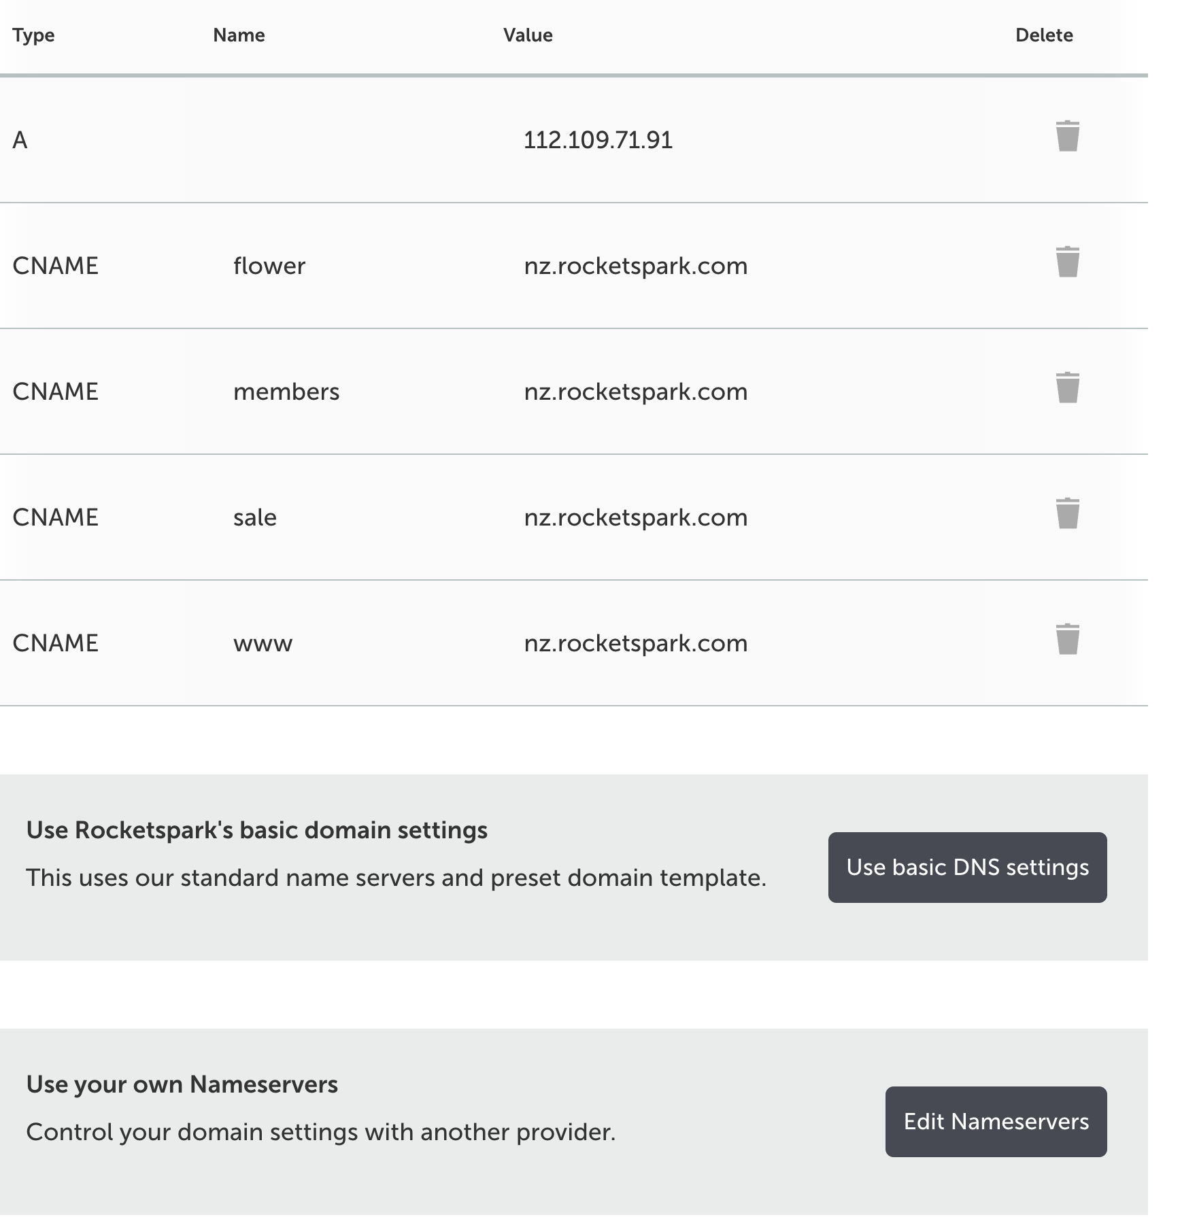Click the nz.rocketspark.com value for members
The image size is (1197, 1217).
[636, 392]
